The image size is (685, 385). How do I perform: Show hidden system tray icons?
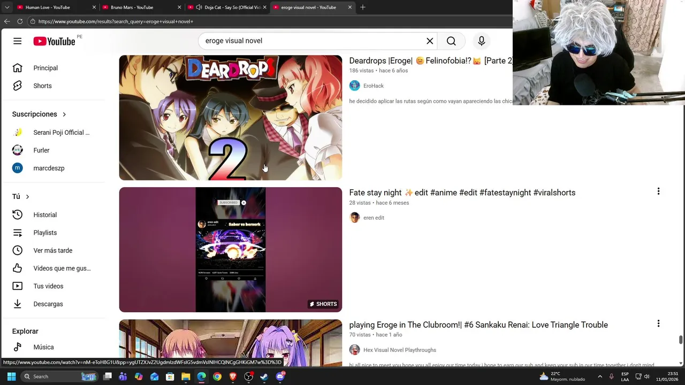[x=599, y=376]
